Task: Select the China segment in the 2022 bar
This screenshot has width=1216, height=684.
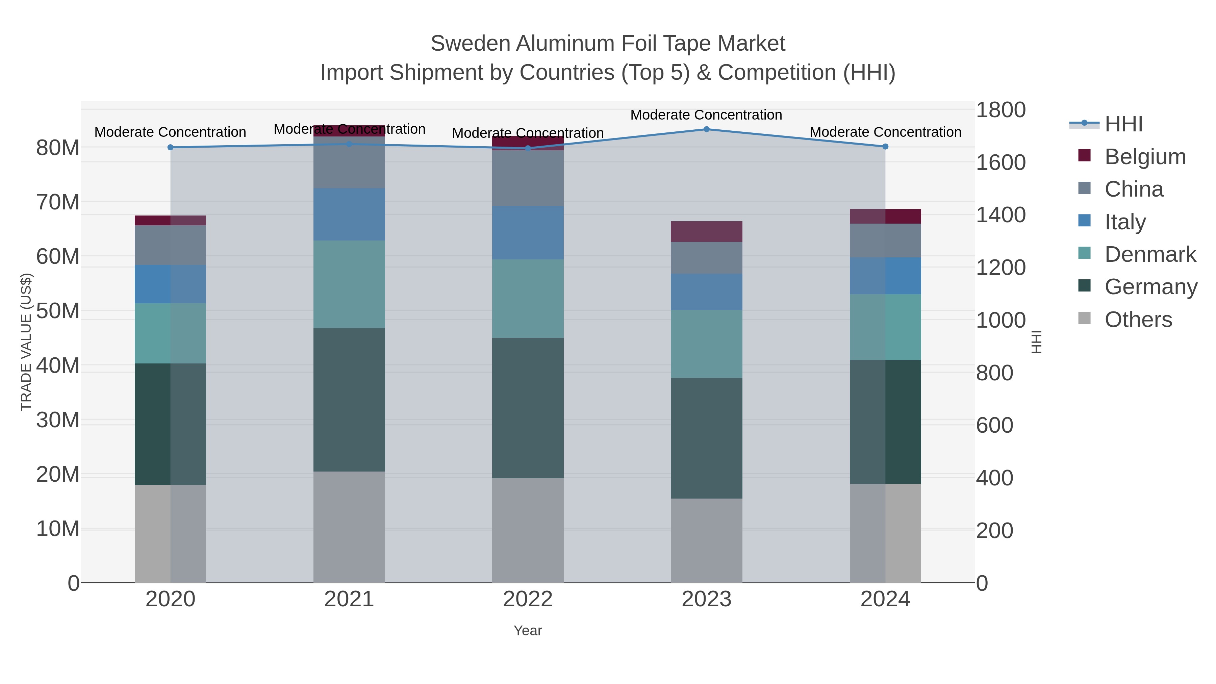Action: (x=528, y=178)
